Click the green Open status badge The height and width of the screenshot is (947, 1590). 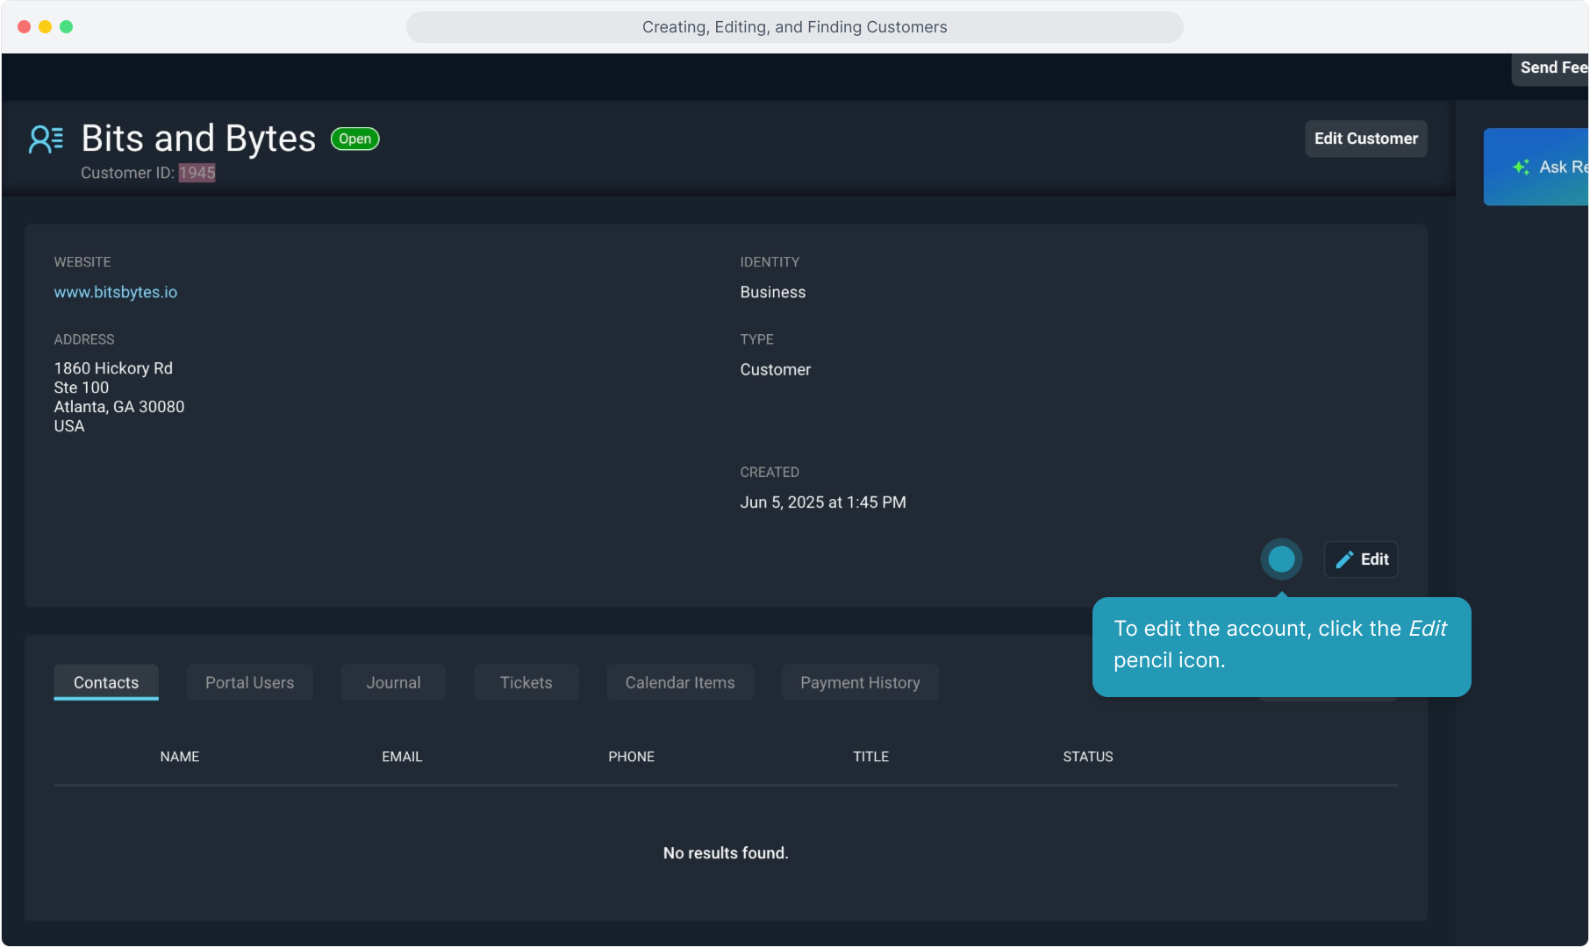click(355, 139)
